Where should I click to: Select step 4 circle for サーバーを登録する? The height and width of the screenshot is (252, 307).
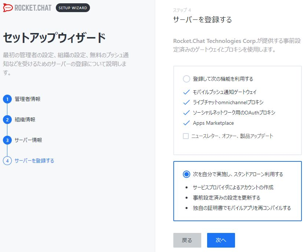[x=7, y=161]
